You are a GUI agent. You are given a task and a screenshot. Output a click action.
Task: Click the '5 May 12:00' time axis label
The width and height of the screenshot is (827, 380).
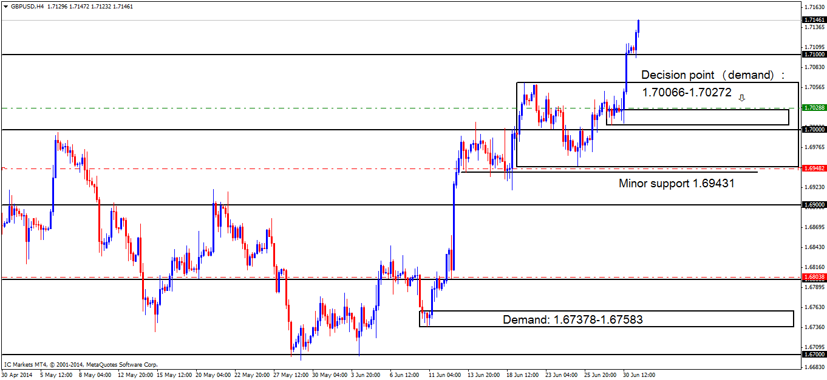coord(56,375)
